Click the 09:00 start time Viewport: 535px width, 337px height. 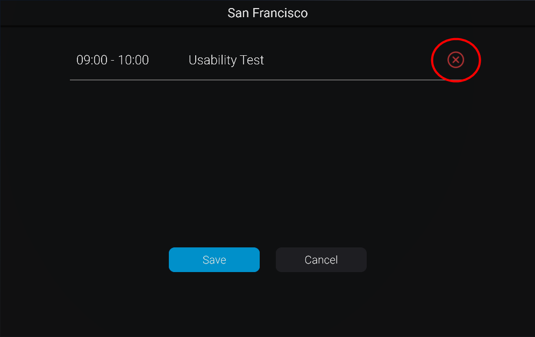[92, 60]
